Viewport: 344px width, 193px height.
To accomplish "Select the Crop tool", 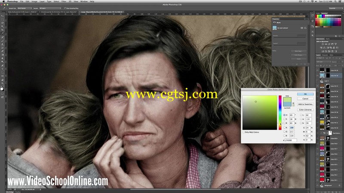I will [3, 30].
